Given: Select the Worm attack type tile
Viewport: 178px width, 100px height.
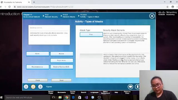Looking at the screenshot, I should pos(38,54).
